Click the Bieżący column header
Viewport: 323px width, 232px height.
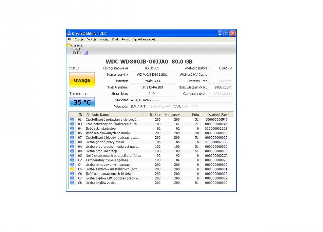152,115
